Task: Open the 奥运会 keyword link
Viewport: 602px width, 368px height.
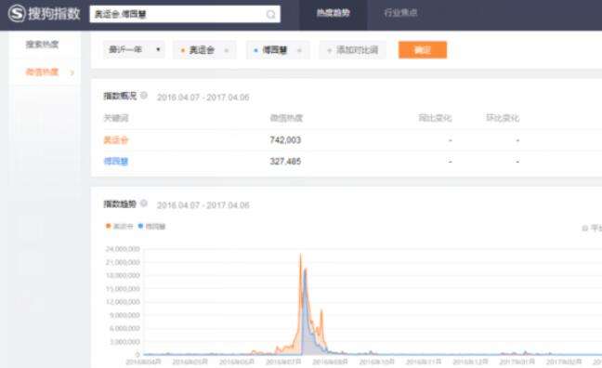Action: pyautogui.click(x=115, y=139)
